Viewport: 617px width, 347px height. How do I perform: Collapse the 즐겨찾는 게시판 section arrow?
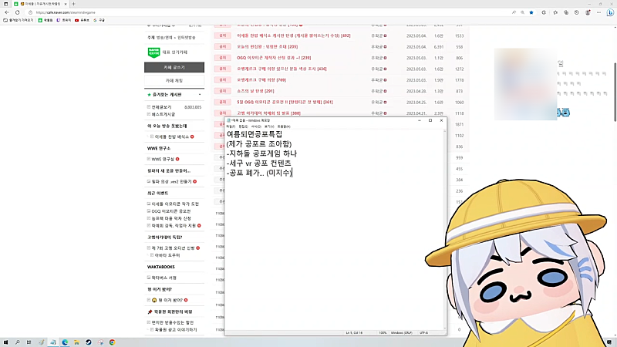click(201, 94)
